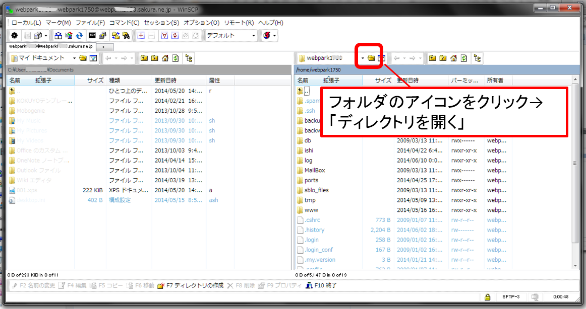Screen dimensions: 586x309
Task: Click the Synchronize directories toolbar icon
Action: click(x=69, y=36)
